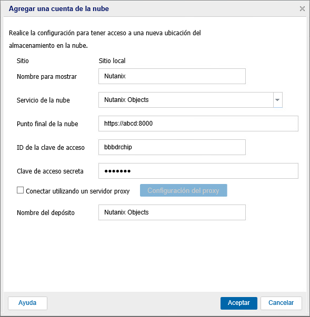Click the Realice la configuración description text
310x317 pixels.
105,39
